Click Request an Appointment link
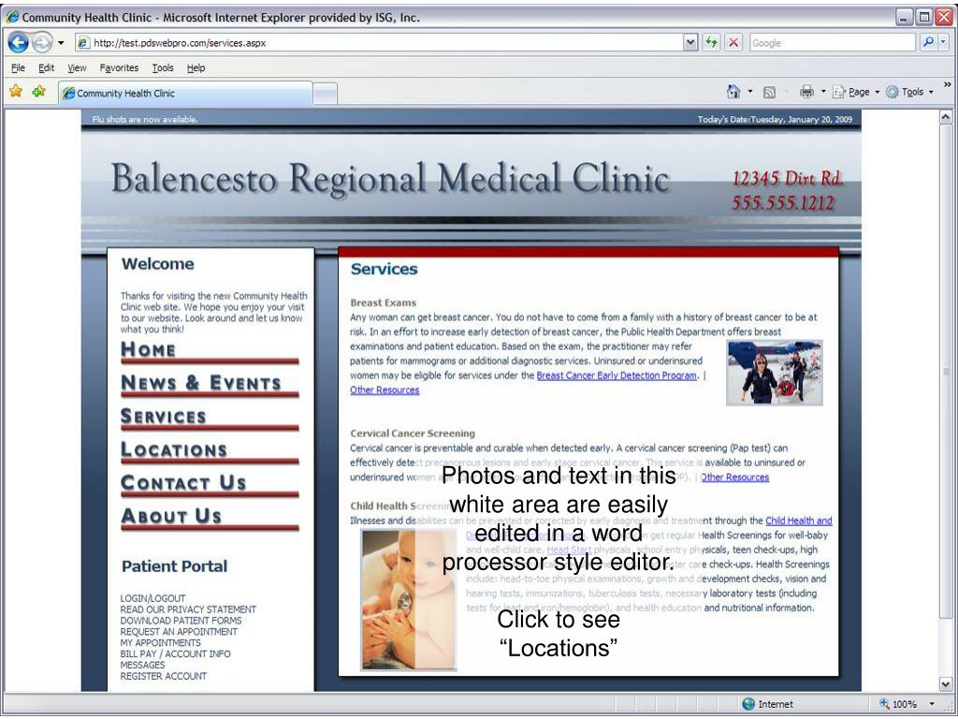958x719 pixels. [x=179, y=632]
